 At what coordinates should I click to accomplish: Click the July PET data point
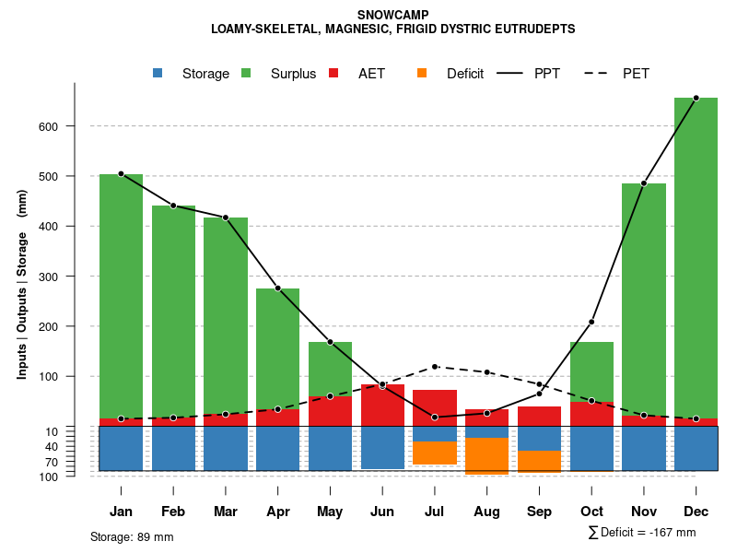pos(435,367)
